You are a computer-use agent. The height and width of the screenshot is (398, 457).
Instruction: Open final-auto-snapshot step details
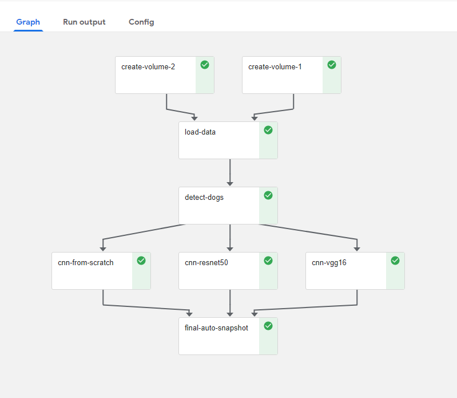tap(216, 328)
